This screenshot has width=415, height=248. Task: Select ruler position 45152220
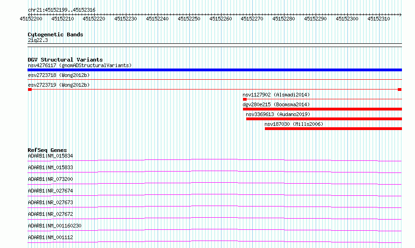pyautogui.click(x=94, y=19)
